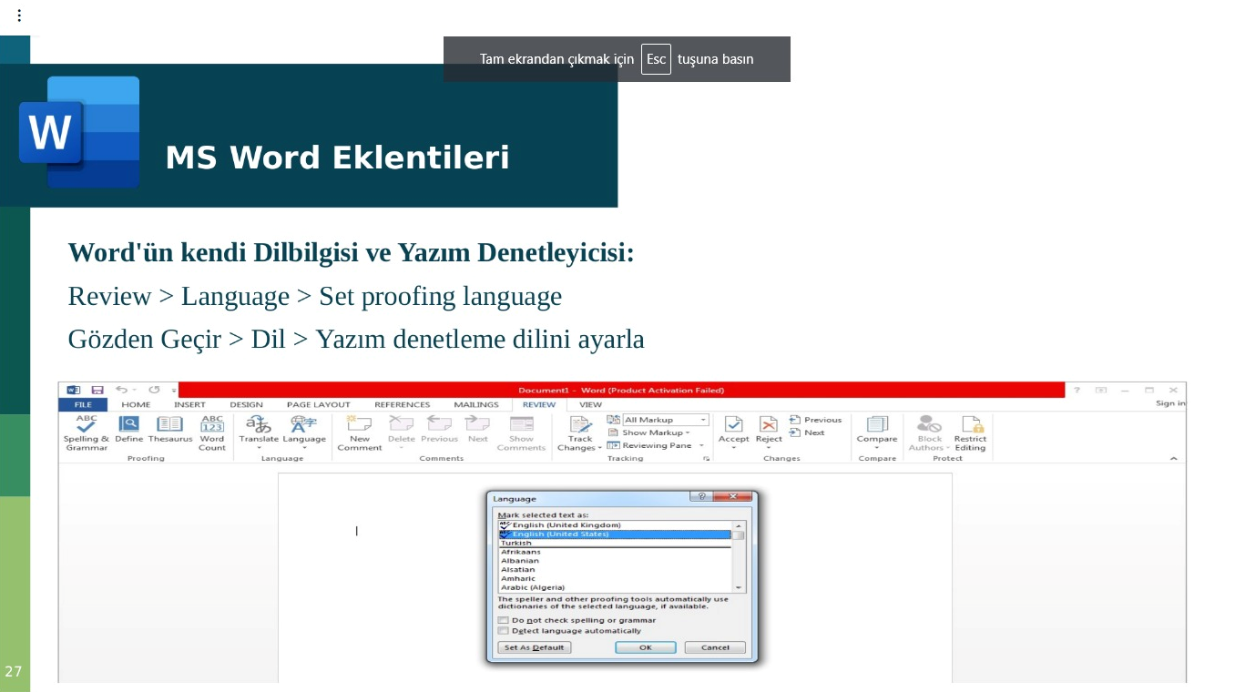Click the Translate icon in ribbon
This screenshot has height=692, width=1235.
tap(259, 432)
